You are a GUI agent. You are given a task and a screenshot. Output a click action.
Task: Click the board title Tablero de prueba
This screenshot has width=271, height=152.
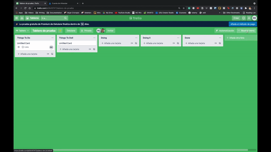44,31
